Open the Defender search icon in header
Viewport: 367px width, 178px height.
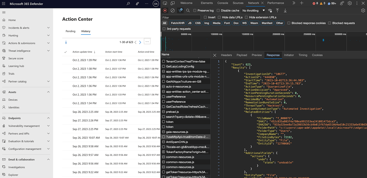pos(128,4)
